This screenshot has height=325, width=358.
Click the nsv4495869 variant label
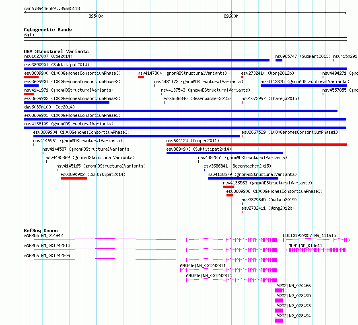point(90,157)
